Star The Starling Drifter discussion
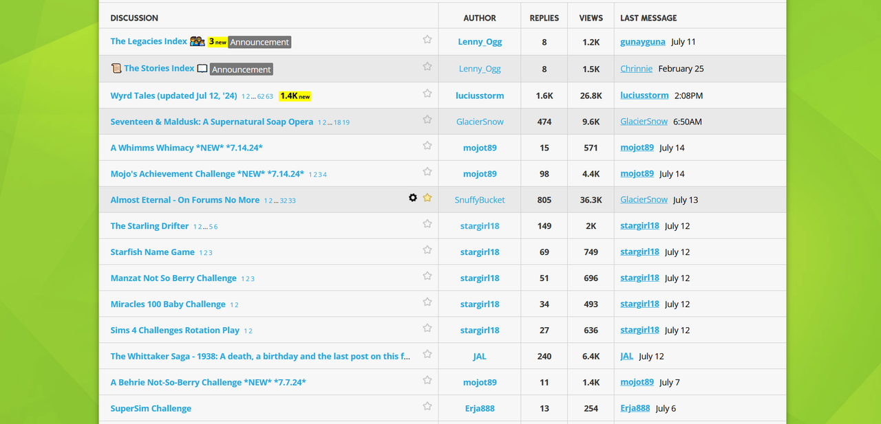This screenshot has height=424, width=881. (x=427, y=224)
